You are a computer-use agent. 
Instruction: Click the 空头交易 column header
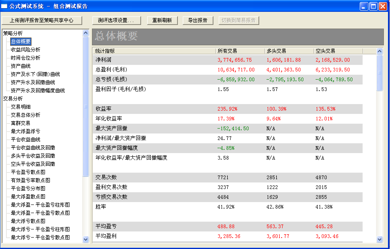click(x=338, y=51)
